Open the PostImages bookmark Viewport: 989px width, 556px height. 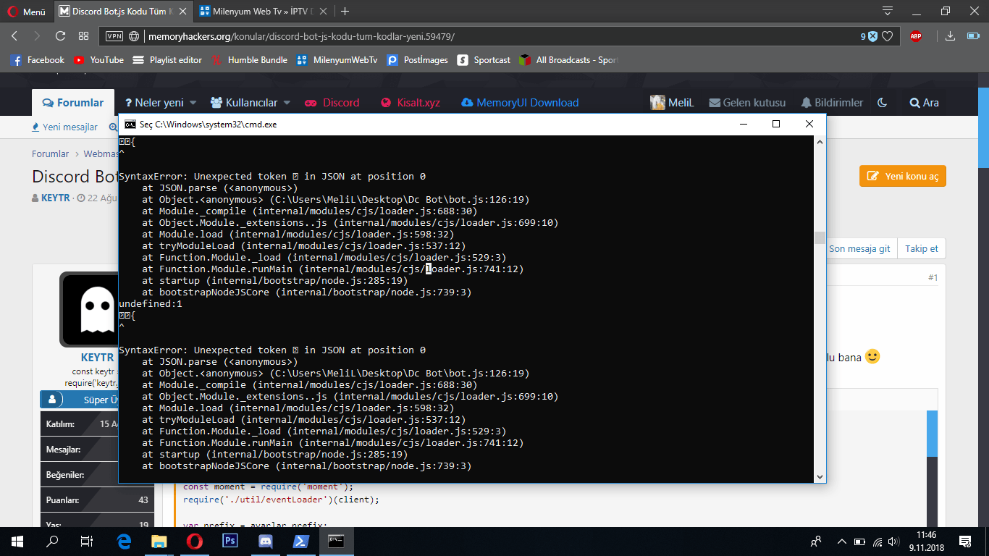[x=418, y=60]
